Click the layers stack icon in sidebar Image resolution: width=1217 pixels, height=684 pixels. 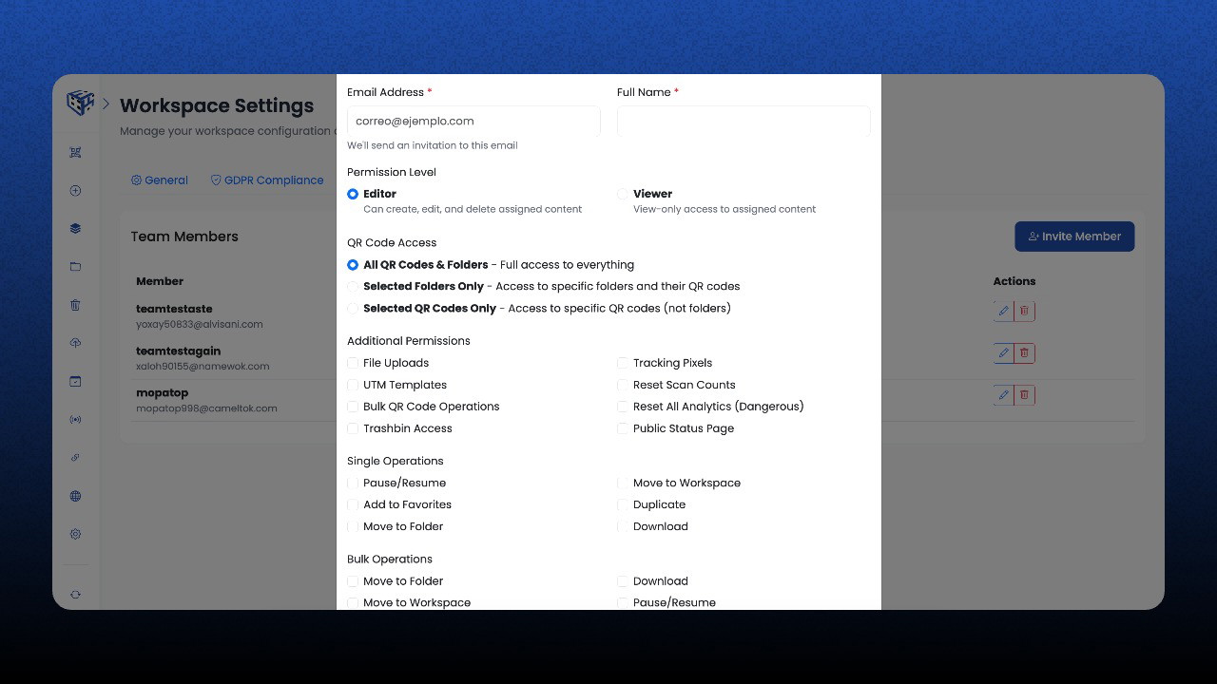pos(75,228)
